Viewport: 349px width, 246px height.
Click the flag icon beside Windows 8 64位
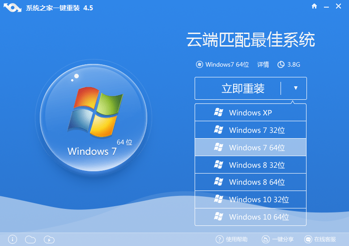[218, 182]
